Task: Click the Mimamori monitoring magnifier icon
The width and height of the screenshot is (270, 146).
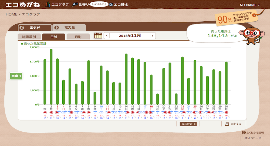Action: click(x=75, y=5)
